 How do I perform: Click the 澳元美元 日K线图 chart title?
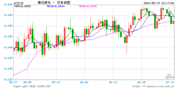point(54,3)
